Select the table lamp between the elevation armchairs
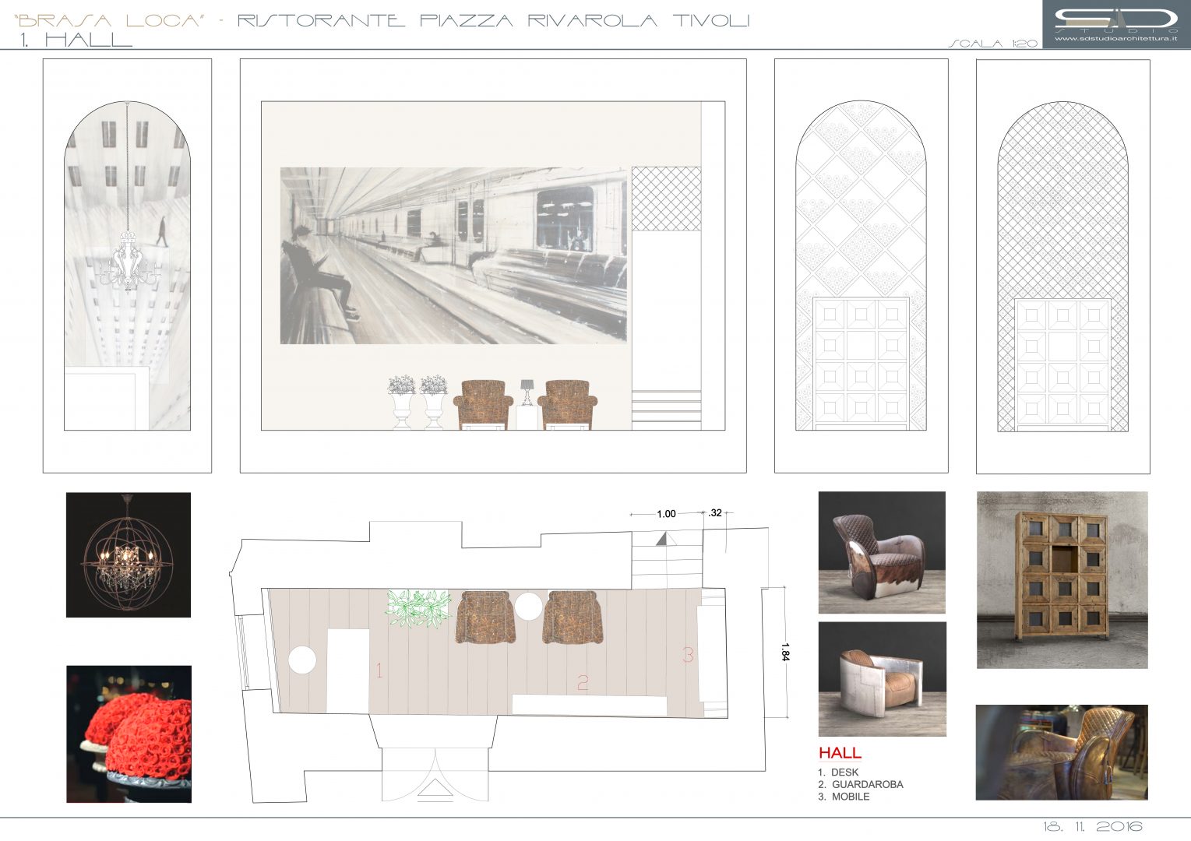Screen dimensions: 1191x841 pos(527,392)
